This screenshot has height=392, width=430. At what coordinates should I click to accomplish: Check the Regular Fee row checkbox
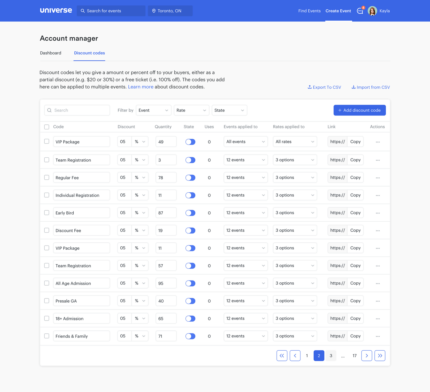point(46,177)
